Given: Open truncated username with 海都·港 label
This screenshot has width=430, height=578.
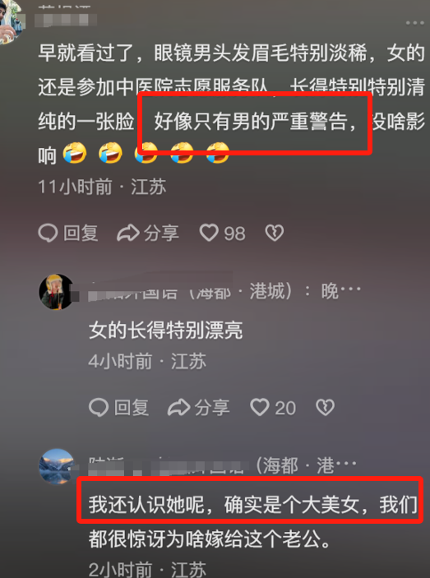Looking at the screenshot, I should pyautogui.click(x=222, y=466).
